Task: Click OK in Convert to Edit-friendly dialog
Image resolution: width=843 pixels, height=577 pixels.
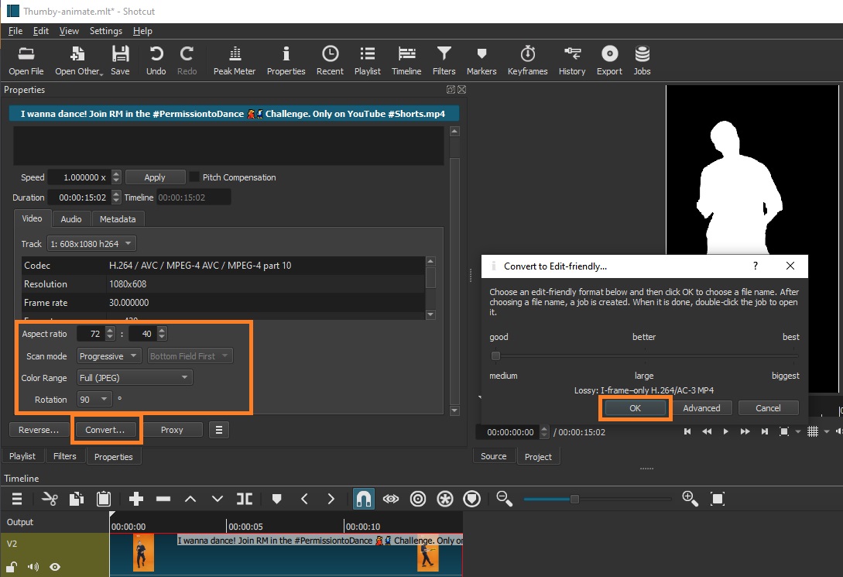Action: coord(635,408)
